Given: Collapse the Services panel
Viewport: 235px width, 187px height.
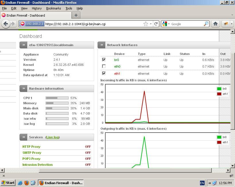Looking at the screenshot, I should [x=24, y=137].
